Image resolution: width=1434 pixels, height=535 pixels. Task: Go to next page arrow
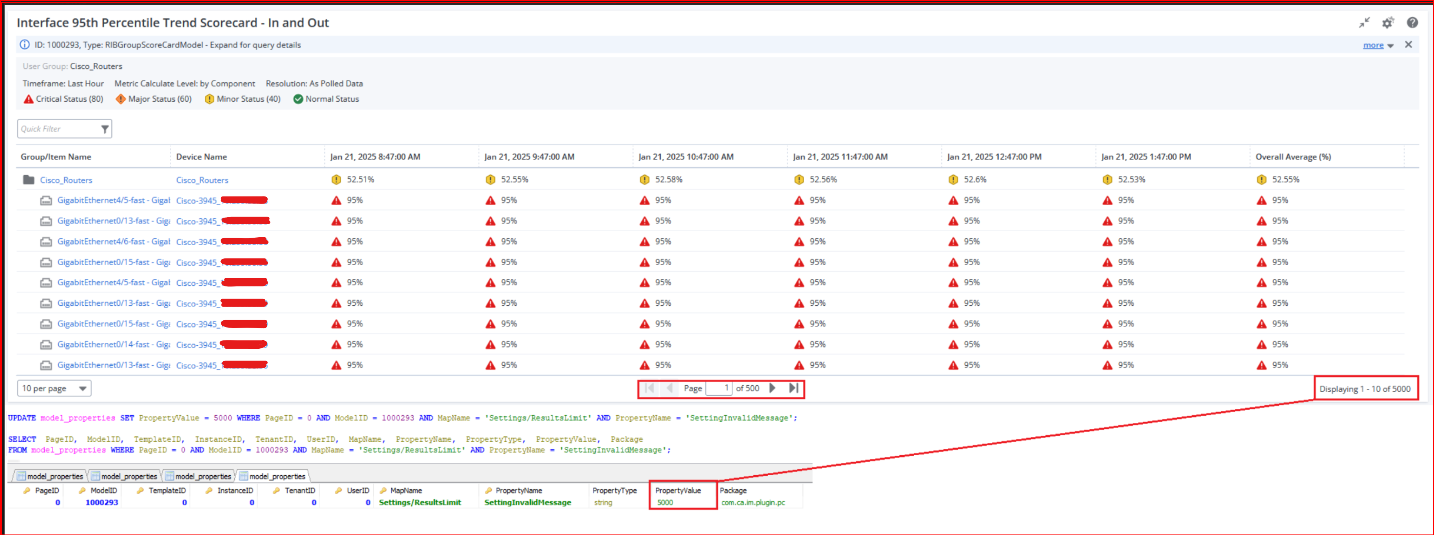click(x=772, y=388)
